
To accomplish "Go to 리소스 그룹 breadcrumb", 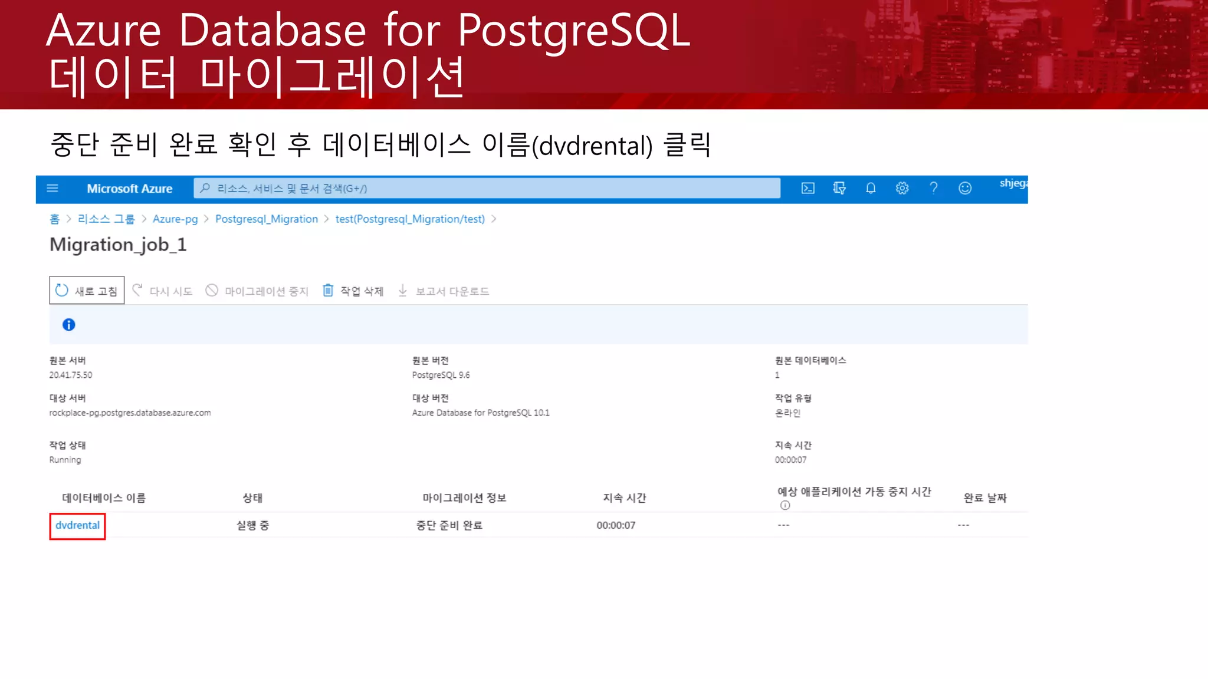I will 106,219.
